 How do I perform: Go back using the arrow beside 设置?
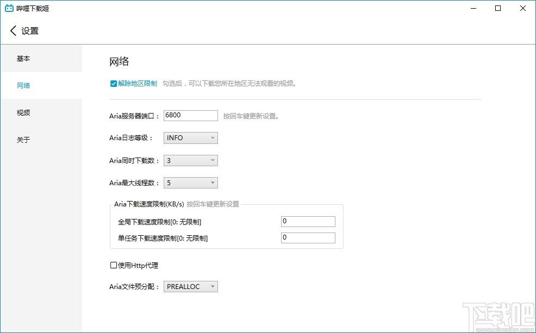click(13, 31)
